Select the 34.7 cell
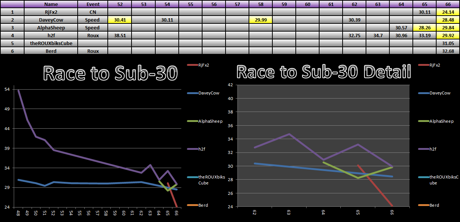460x222 pixels. [x=378, y=35]
